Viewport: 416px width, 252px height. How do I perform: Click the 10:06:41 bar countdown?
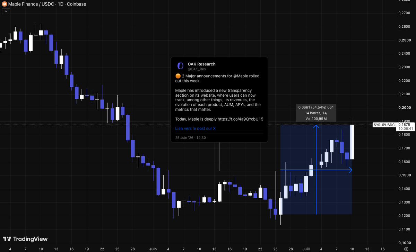[405, 129]
